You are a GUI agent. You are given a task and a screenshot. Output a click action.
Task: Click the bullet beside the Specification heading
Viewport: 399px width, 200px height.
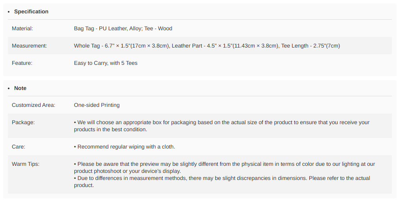pos(9,12)
